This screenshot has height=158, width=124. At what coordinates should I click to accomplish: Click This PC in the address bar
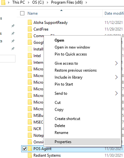tap(19, 2)
